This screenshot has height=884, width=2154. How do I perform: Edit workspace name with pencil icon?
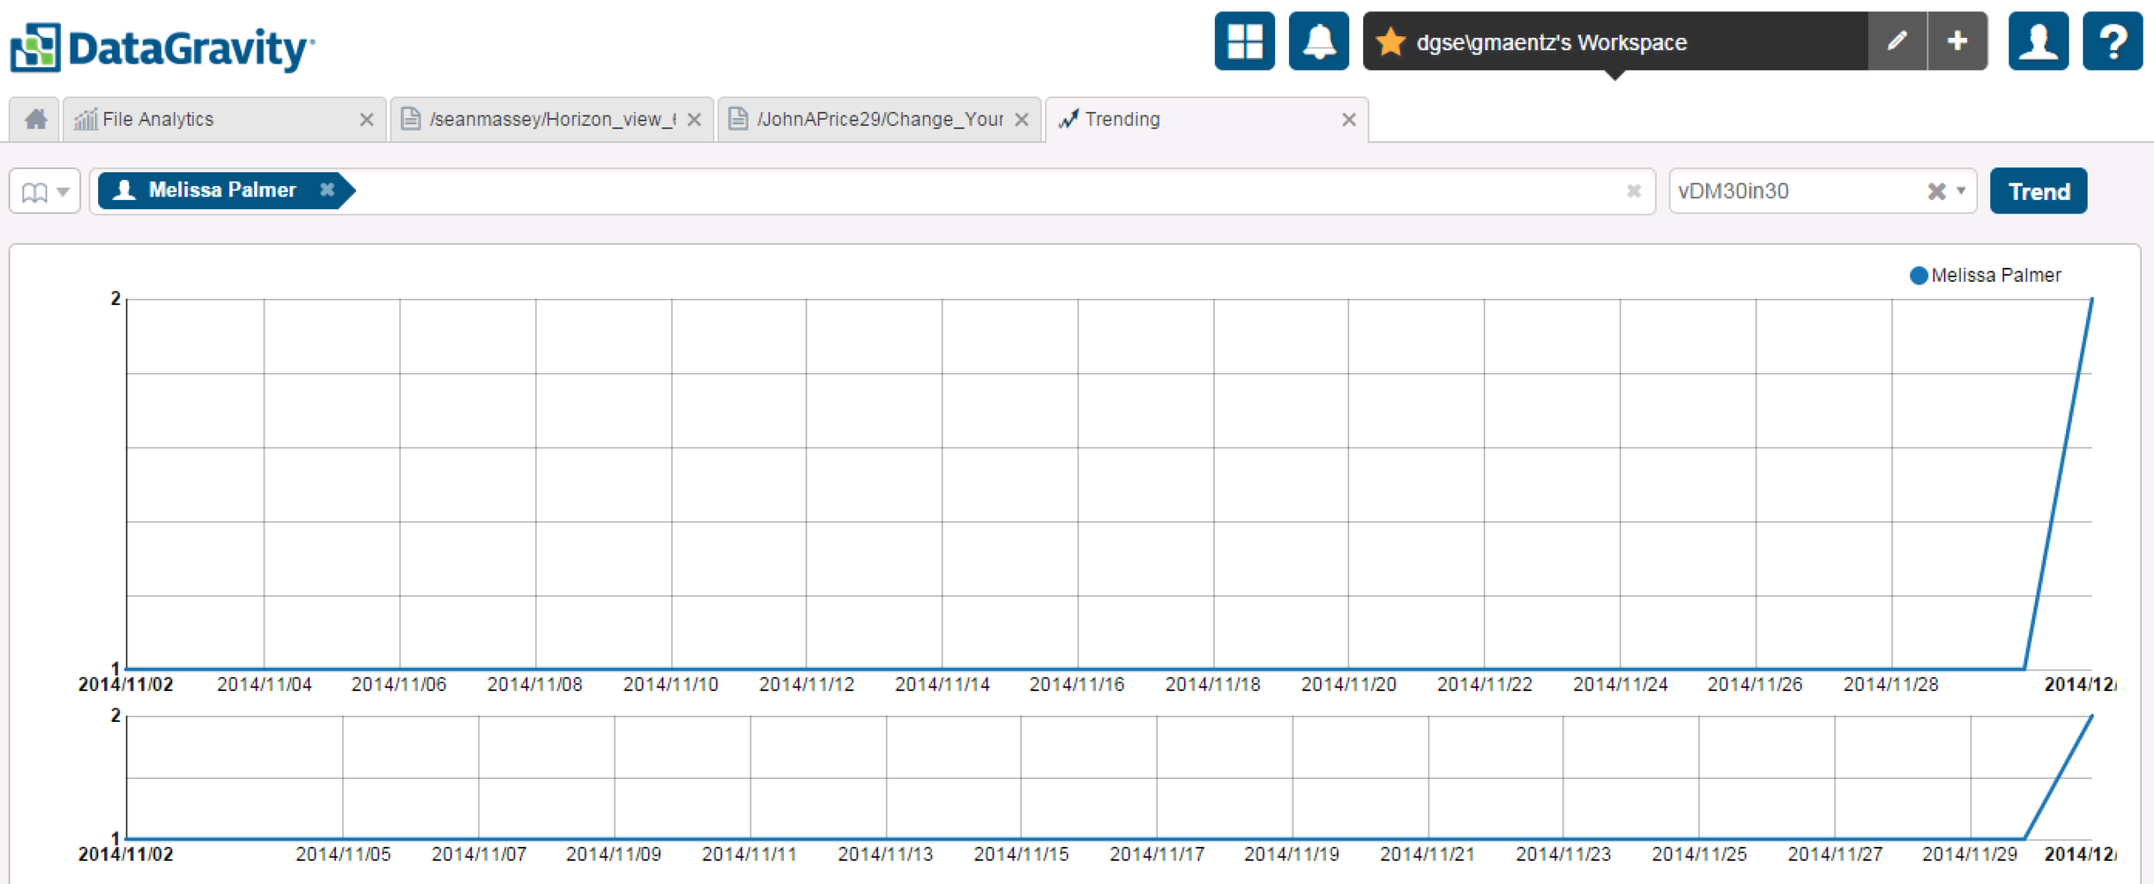tap(1896, 40)
